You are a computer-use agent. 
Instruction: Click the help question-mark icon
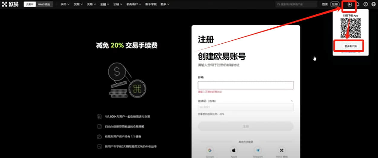point(365,4)
